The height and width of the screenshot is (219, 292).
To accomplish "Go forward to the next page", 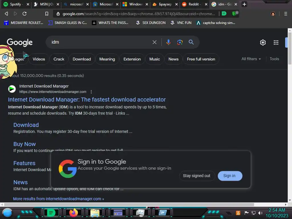I will tap(15, 14).
